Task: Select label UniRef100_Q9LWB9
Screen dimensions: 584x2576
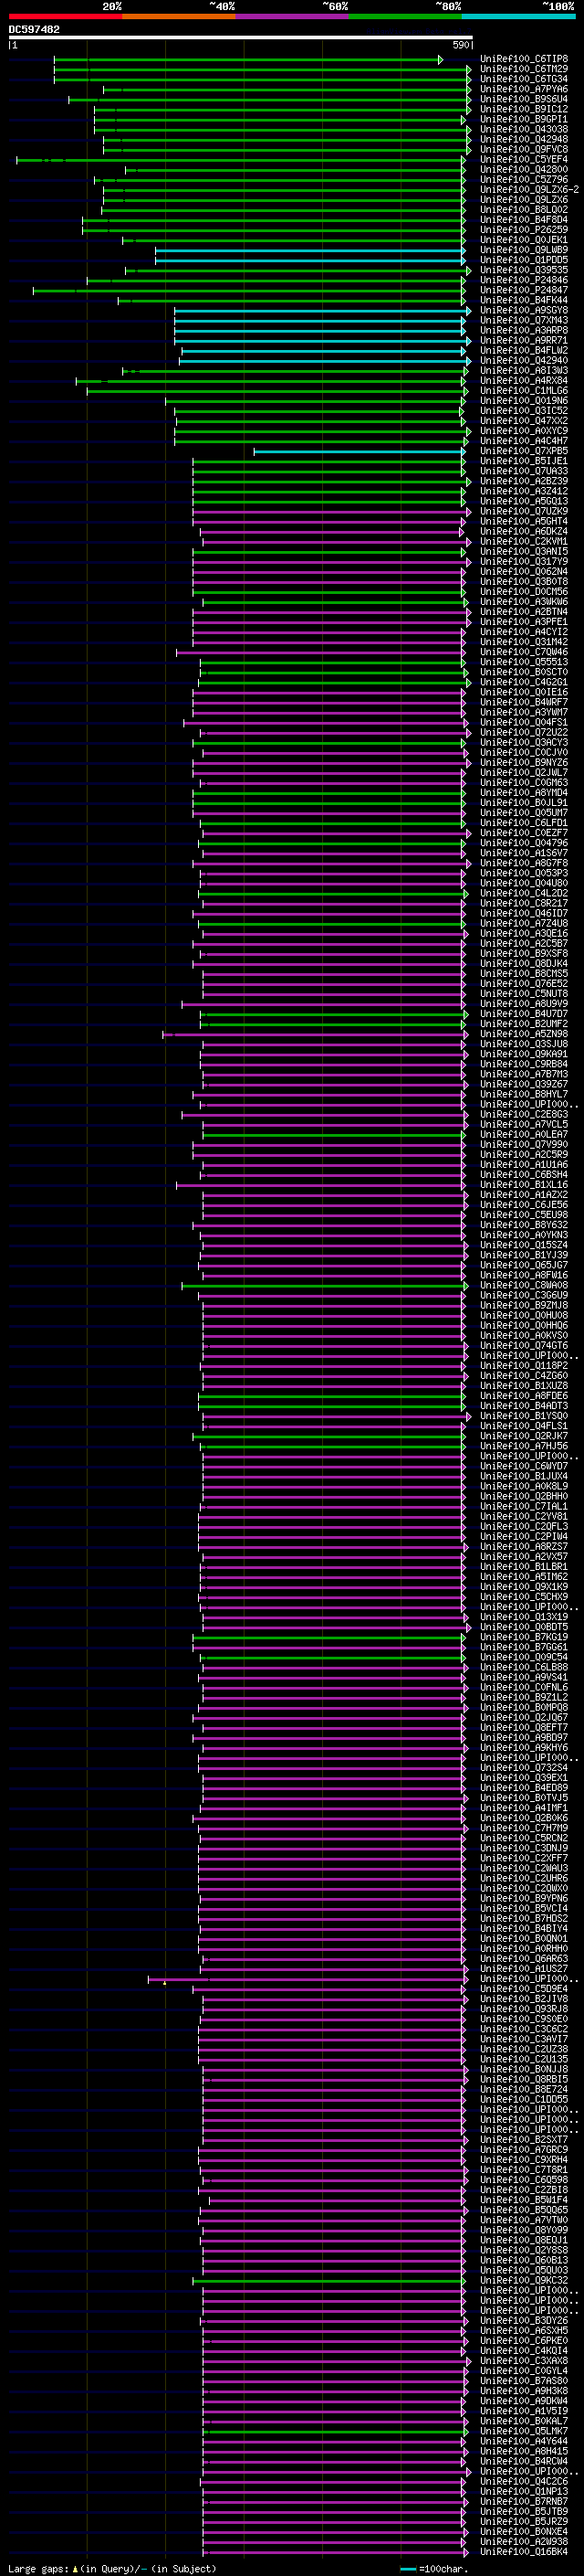Action: coord(524,250)
